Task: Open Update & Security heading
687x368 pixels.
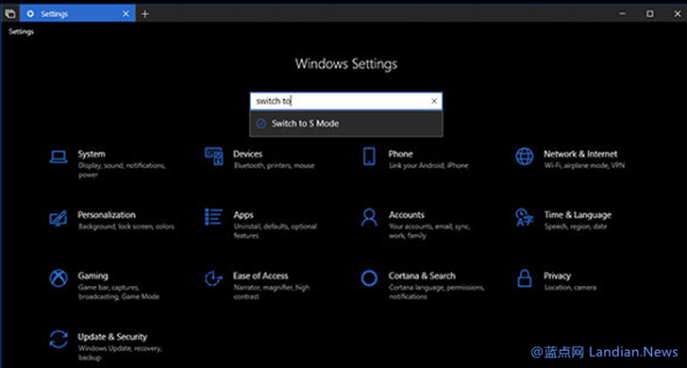Action: coord(112,337)
